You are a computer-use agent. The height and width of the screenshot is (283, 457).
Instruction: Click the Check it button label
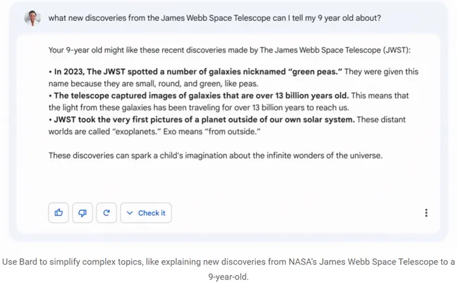(x=151, y=213)
